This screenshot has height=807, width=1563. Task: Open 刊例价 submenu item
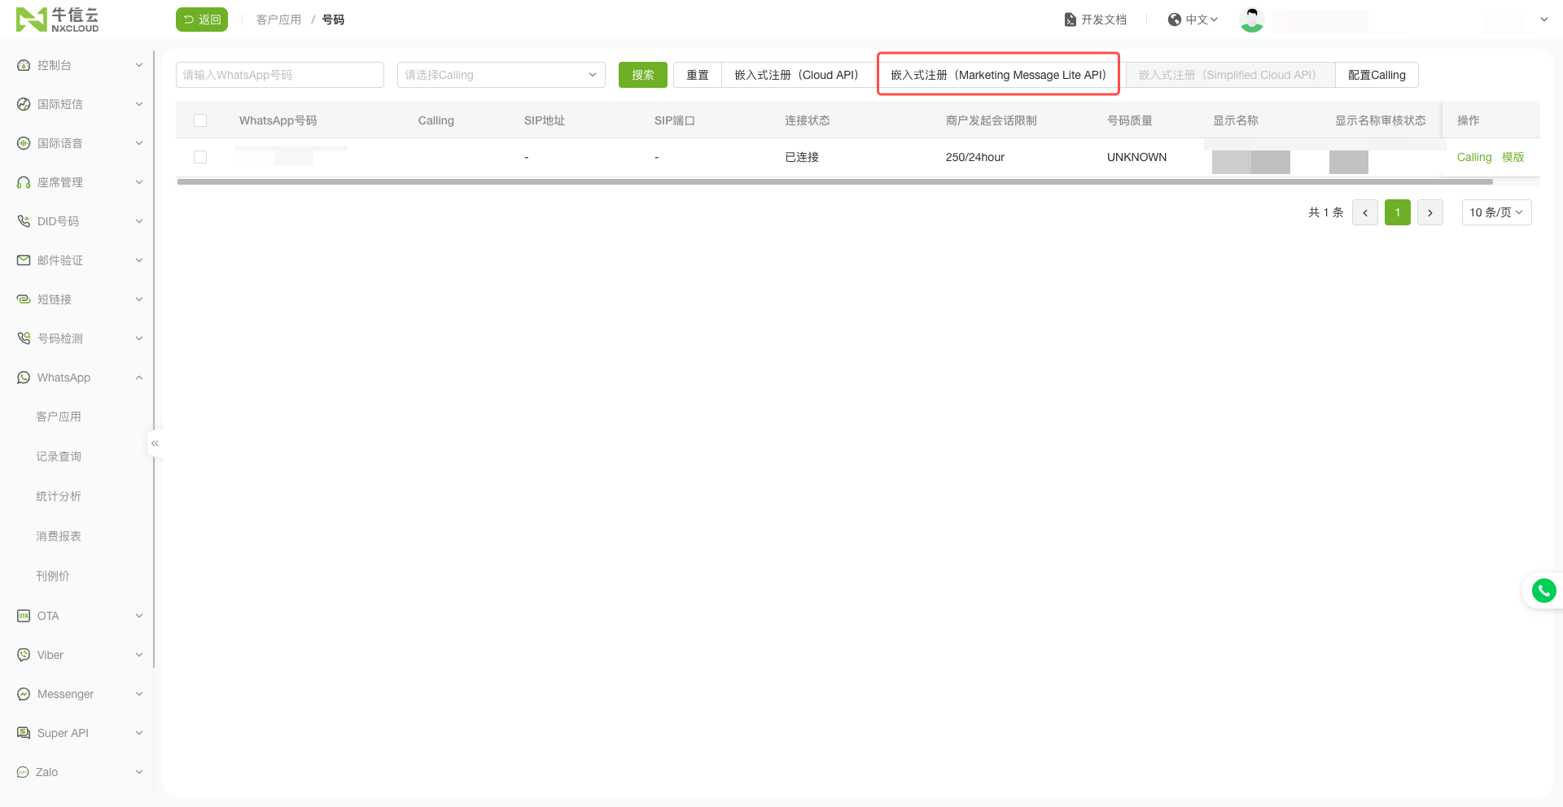pos(53,576)
